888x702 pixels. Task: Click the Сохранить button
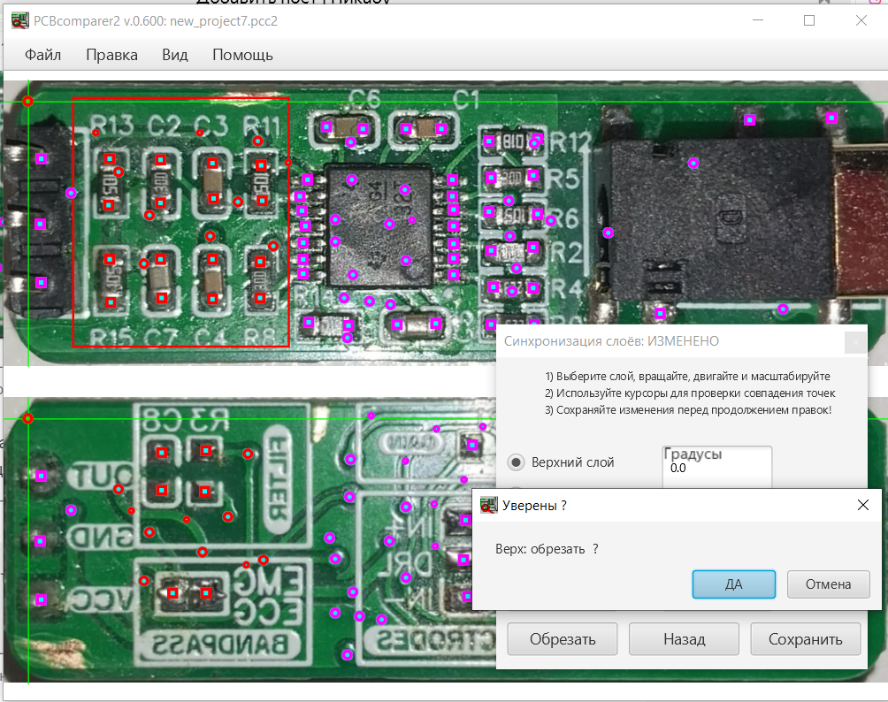click(805, 639)
